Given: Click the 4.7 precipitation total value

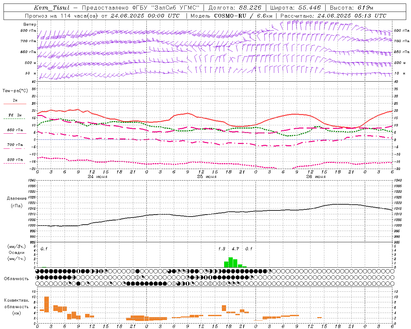Looking at the screenshot, I should pos(235,249).
